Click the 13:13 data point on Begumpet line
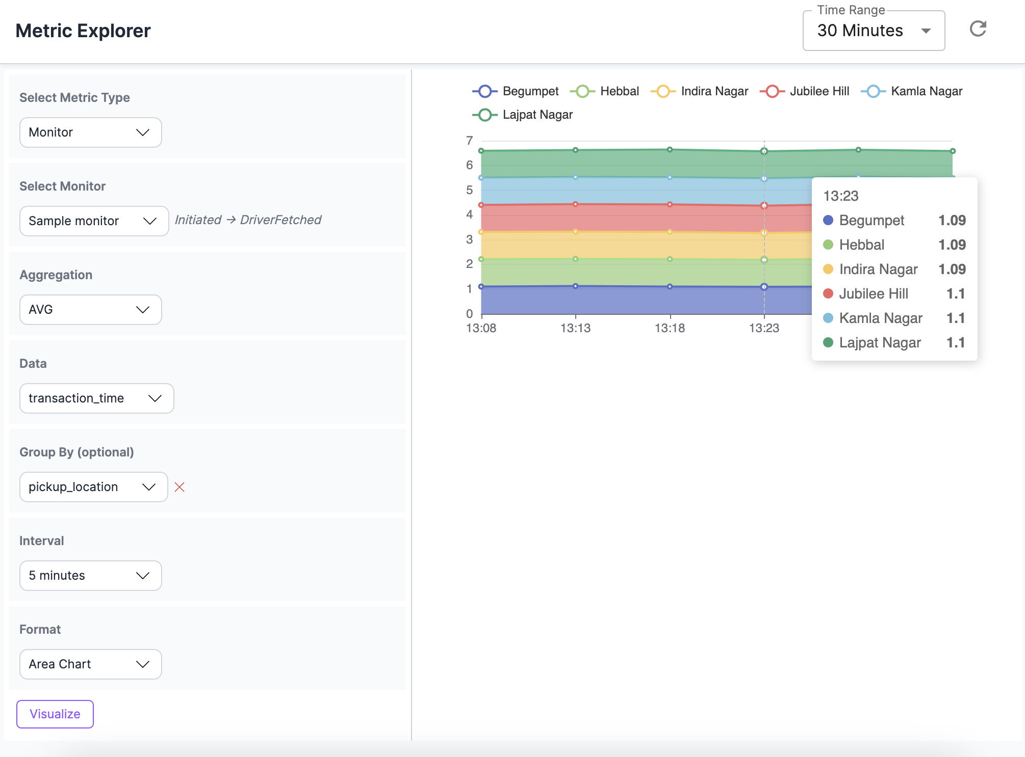Image resolution: width=1025 pixels, height=757 pixels. click(575, 286)
